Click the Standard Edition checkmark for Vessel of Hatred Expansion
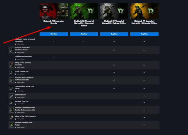 pyautogui.click(x=84, y=42)
